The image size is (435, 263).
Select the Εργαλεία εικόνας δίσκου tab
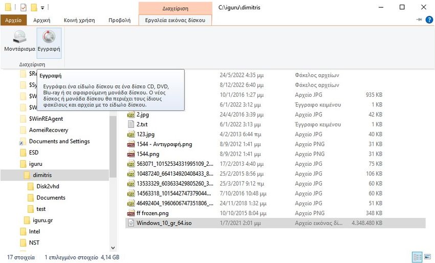[175, 20]
